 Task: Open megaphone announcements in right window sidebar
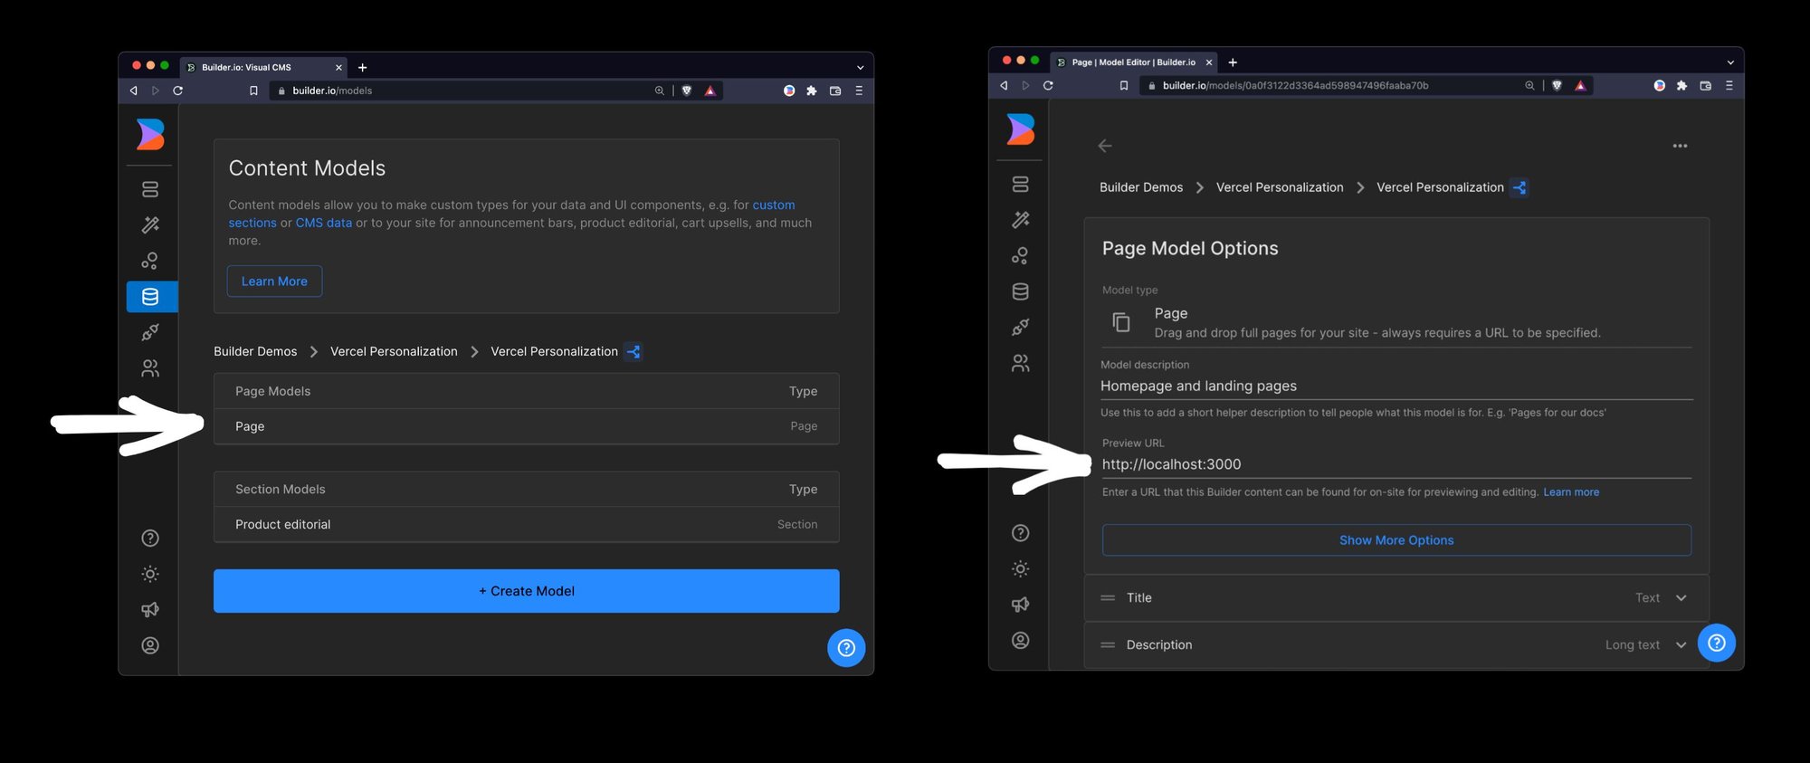point(1020,605)
